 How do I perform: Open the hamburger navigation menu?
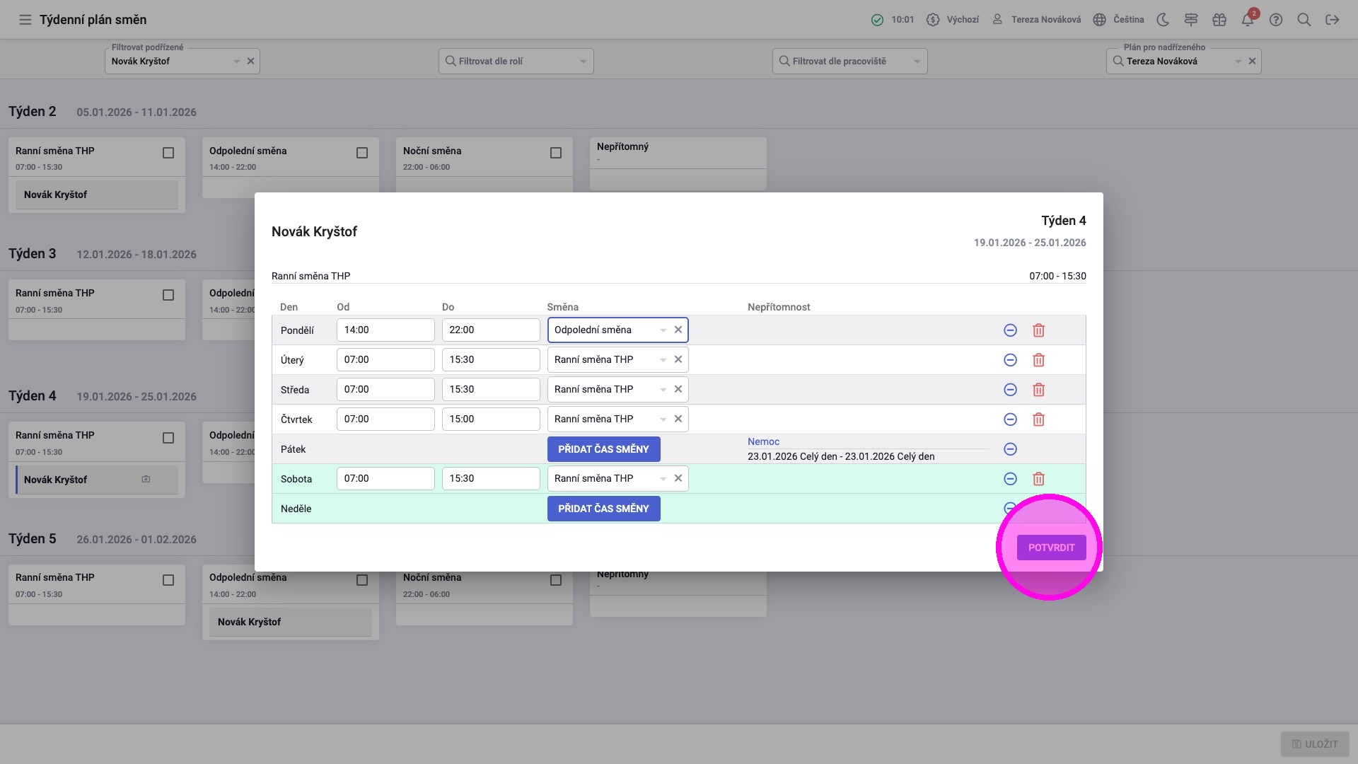point(25,20)
